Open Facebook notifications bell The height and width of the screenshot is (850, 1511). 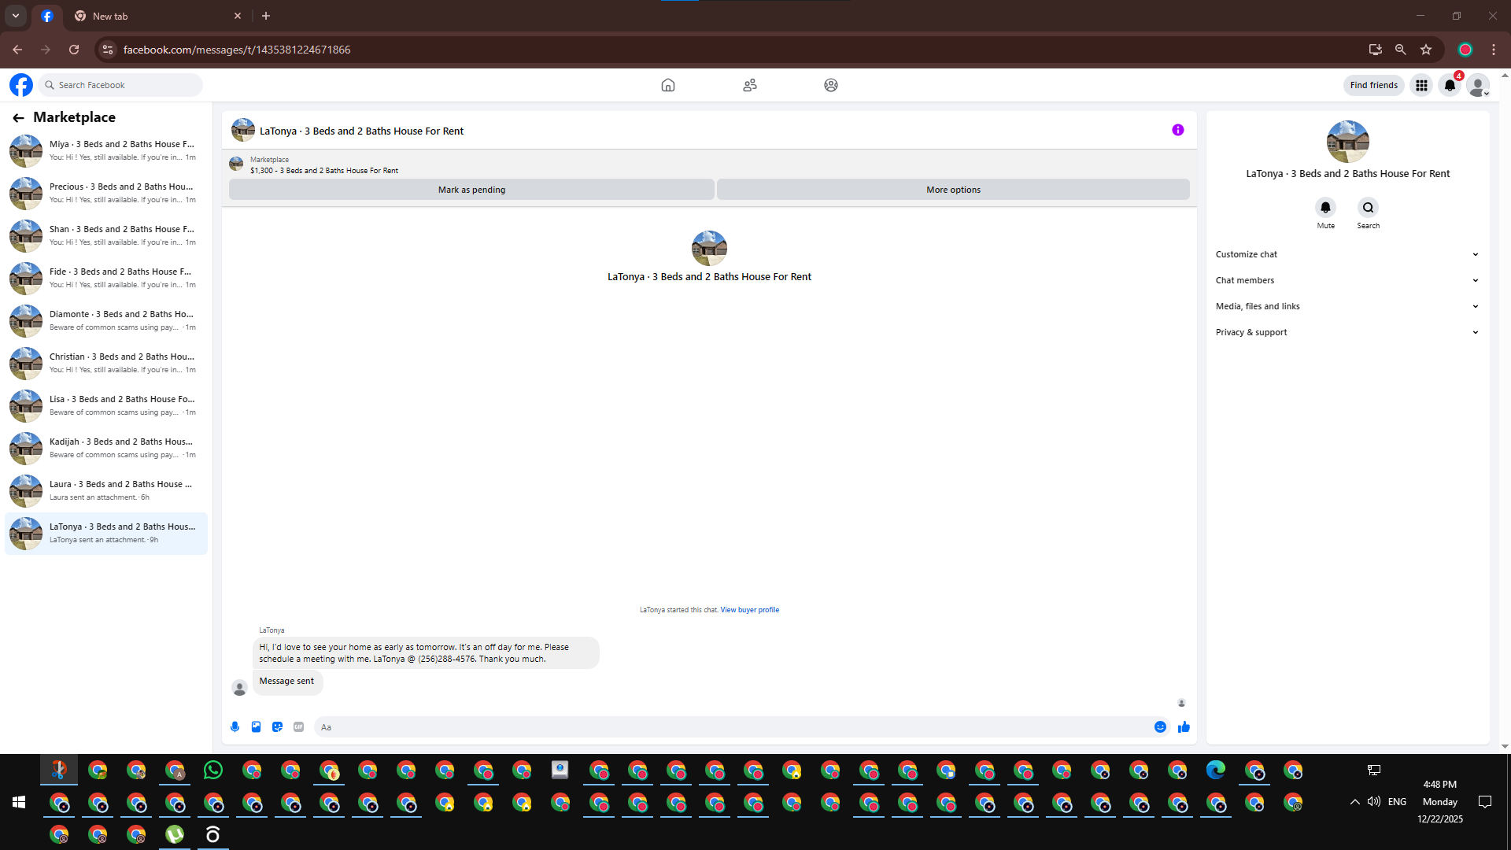pos(1450,85)
